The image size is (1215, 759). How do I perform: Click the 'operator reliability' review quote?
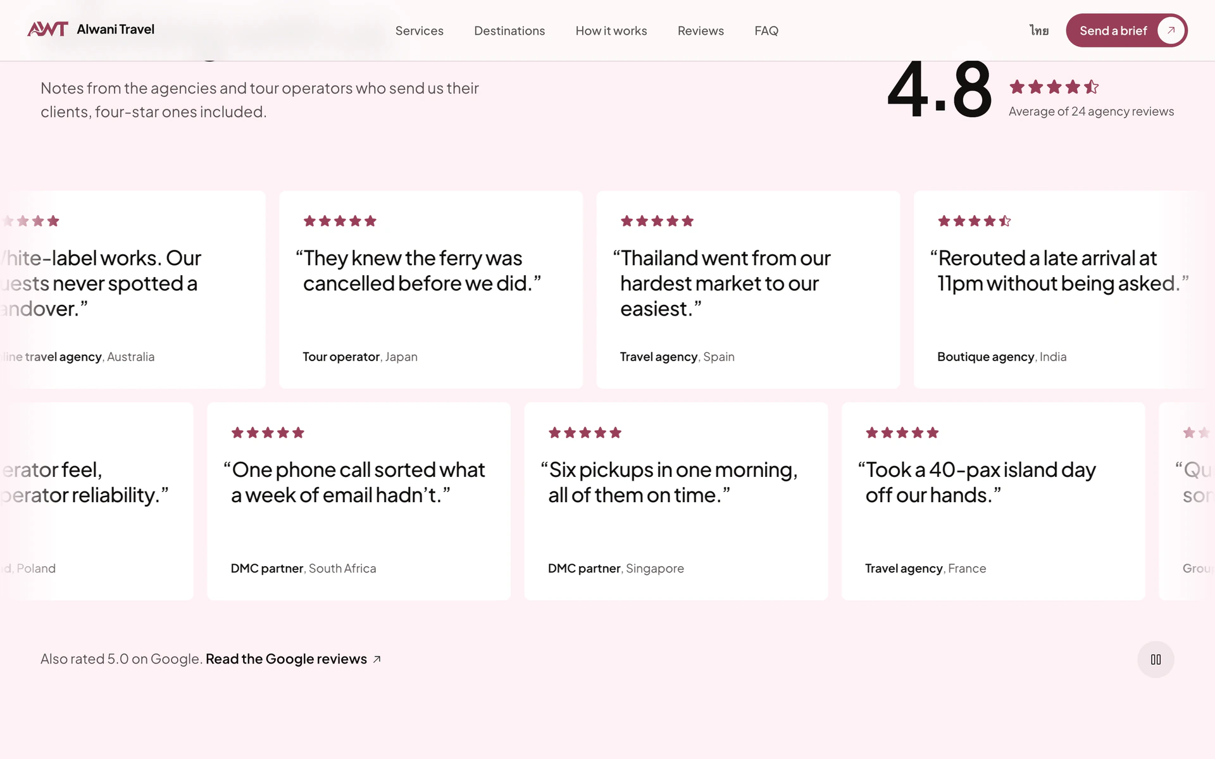pos(85,483)
